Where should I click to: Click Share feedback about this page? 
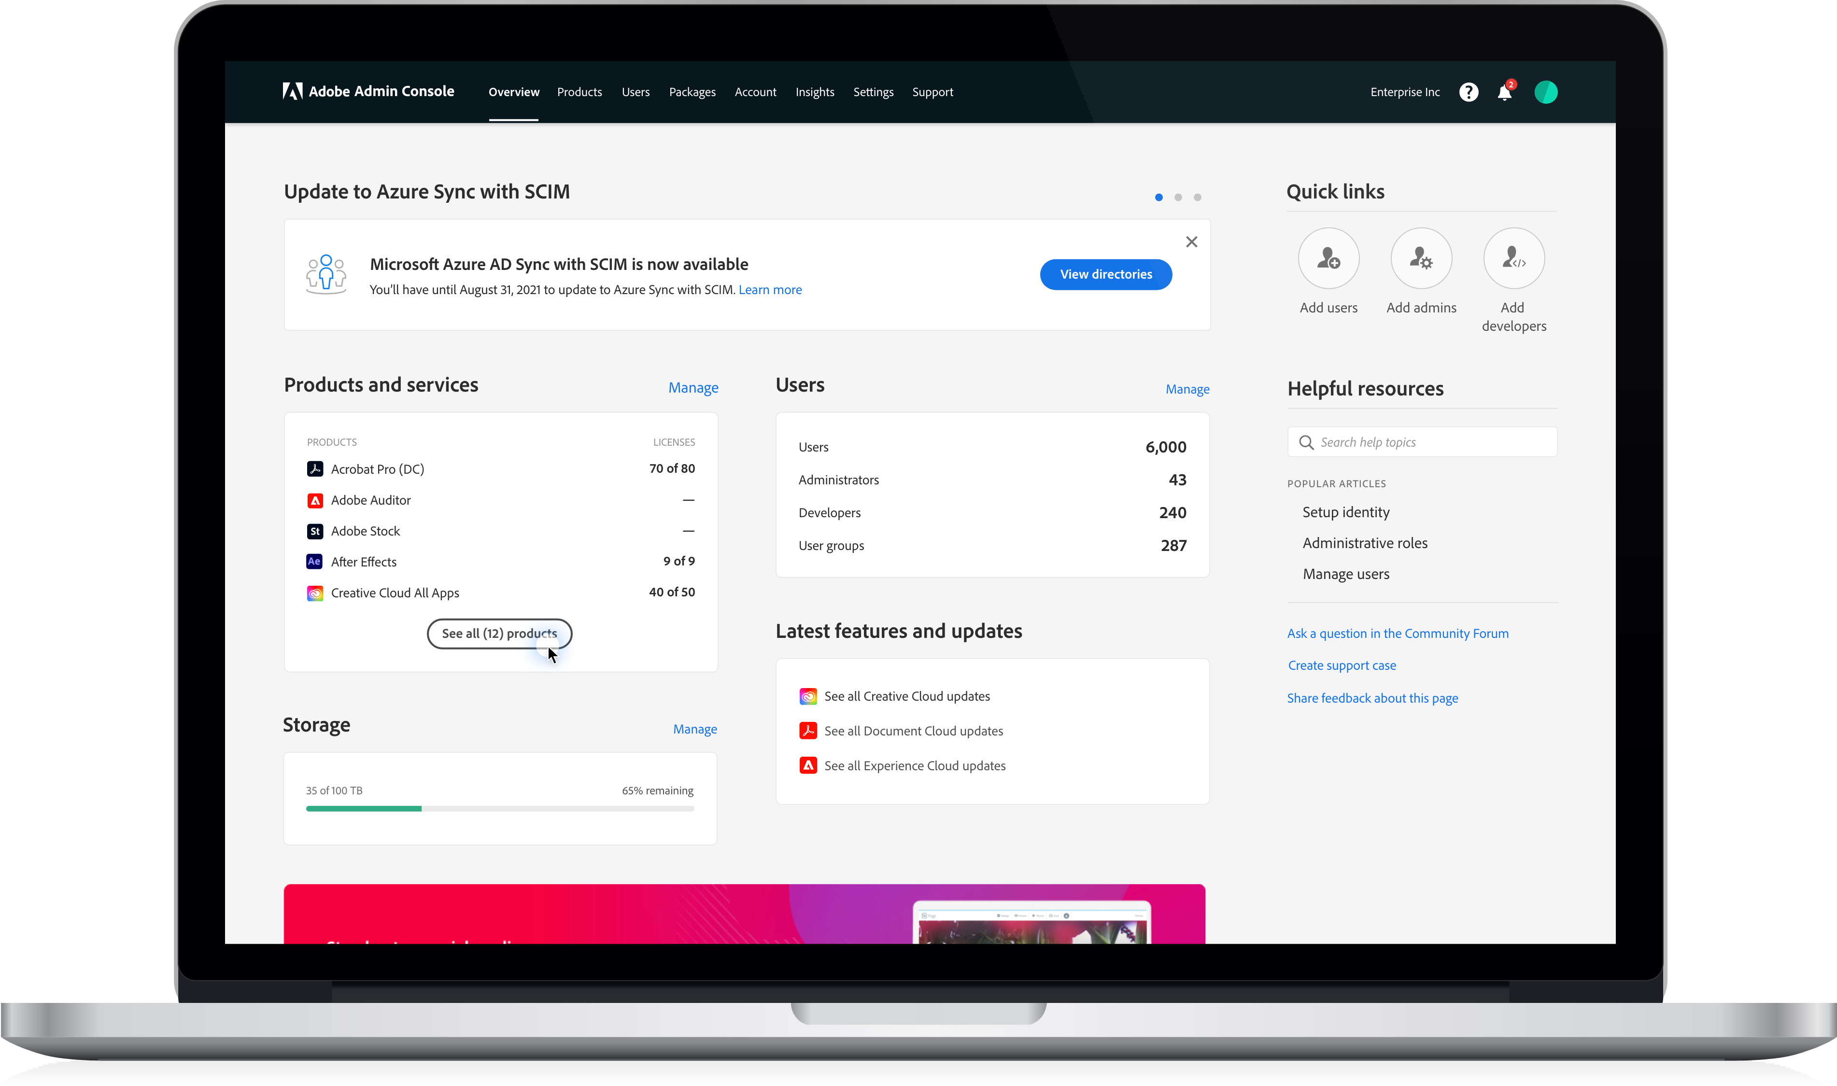pyautogui.click(x=1372, y=698)
